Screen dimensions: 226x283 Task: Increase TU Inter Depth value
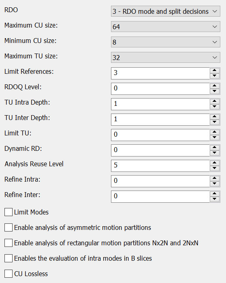point(215,117)
